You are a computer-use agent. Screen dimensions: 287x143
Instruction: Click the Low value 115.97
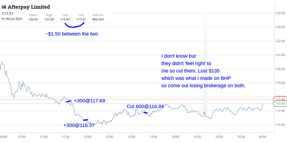click(x=65, y=19)
